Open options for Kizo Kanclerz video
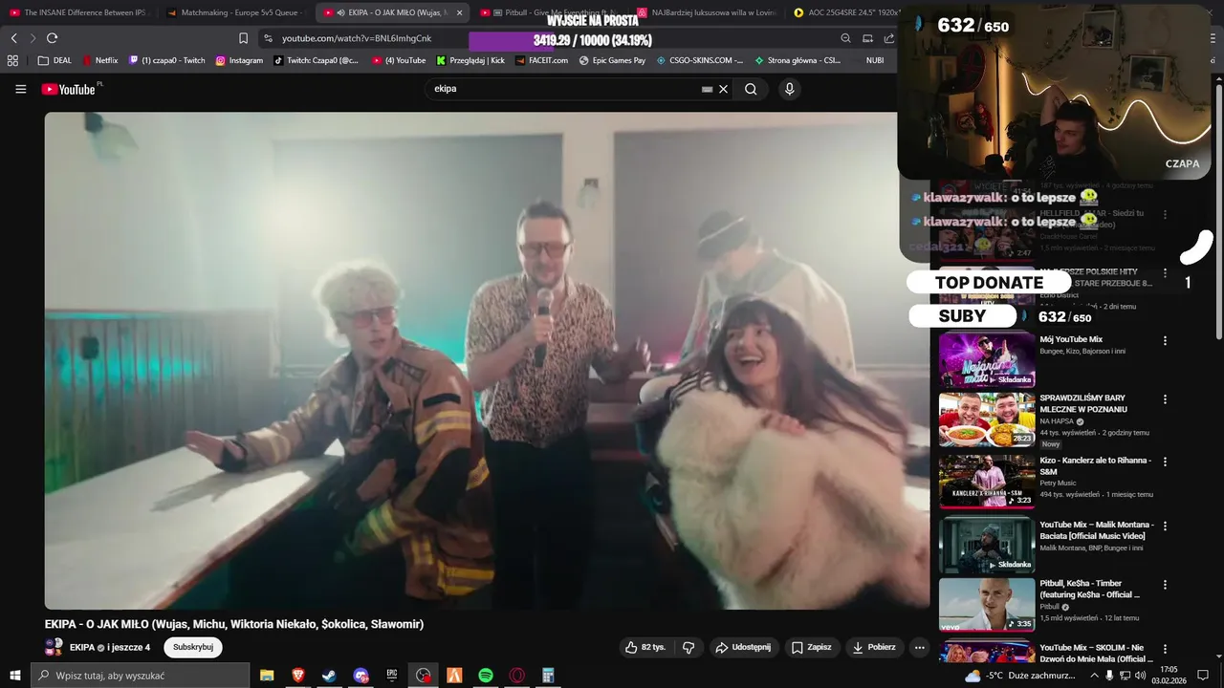This screenshot has width=1224, height=688. pyautogui.click(x=1165, y=462)
